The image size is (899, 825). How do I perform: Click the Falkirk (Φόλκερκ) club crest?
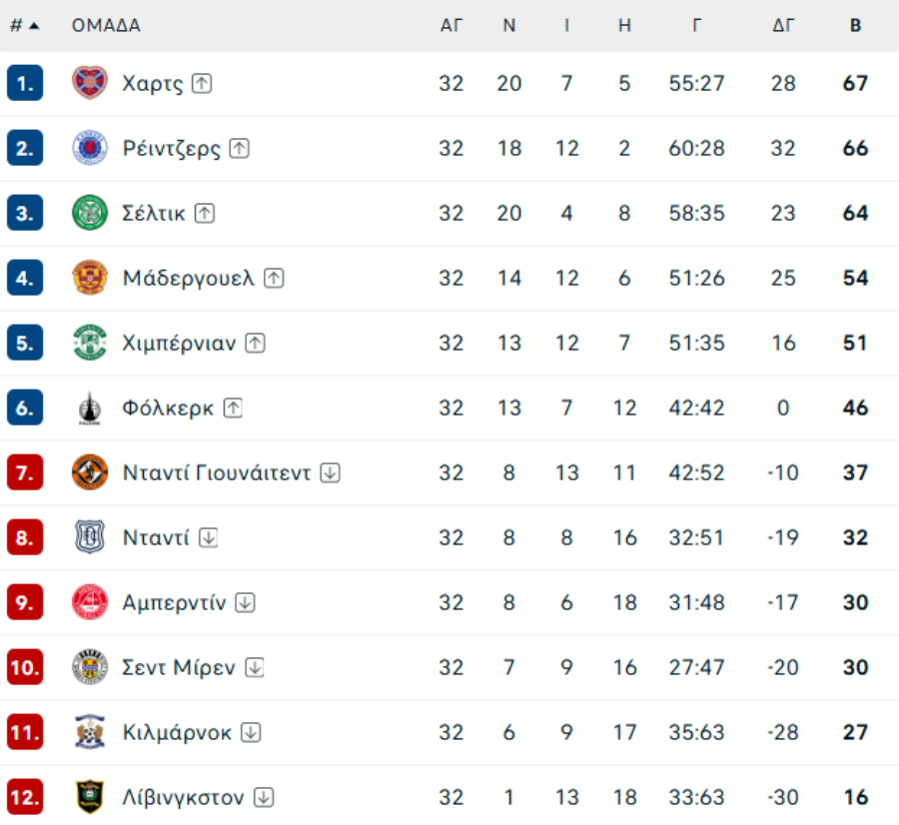[x=90, y=408]
